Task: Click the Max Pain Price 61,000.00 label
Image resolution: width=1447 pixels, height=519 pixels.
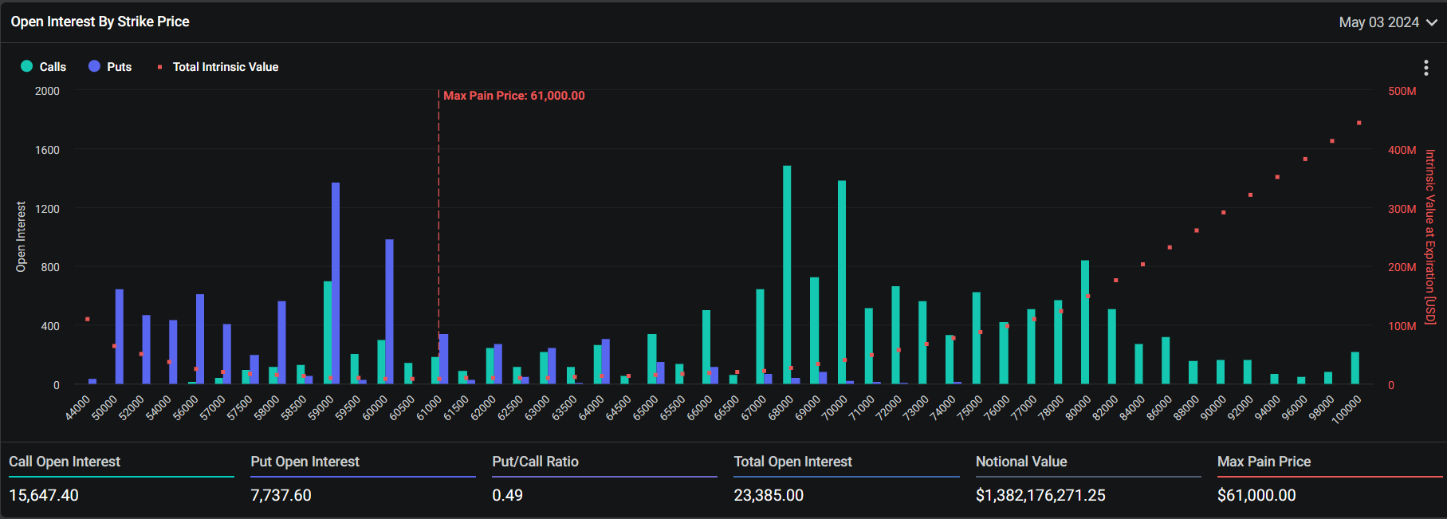Action: [x=513, y=96]
